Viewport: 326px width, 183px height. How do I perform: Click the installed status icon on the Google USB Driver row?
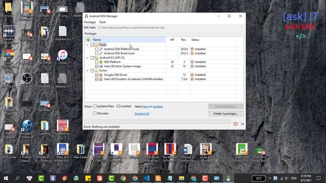[x=192, y=75]
